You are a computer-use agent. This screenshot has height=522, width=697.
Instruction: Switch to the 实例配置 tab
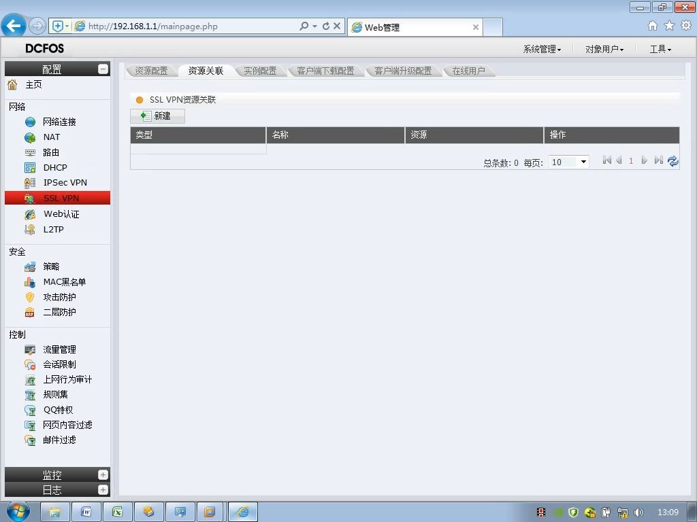pyautogui.click(x=260, y=71)
